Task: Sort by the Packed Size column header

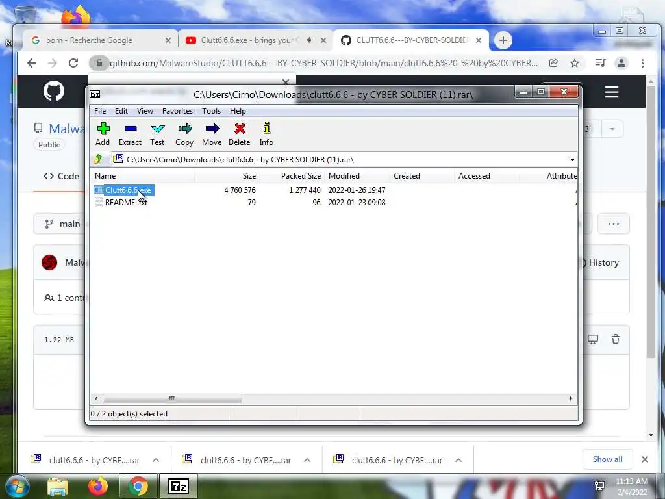Action: pyautogui.click(x=292, y=175)
